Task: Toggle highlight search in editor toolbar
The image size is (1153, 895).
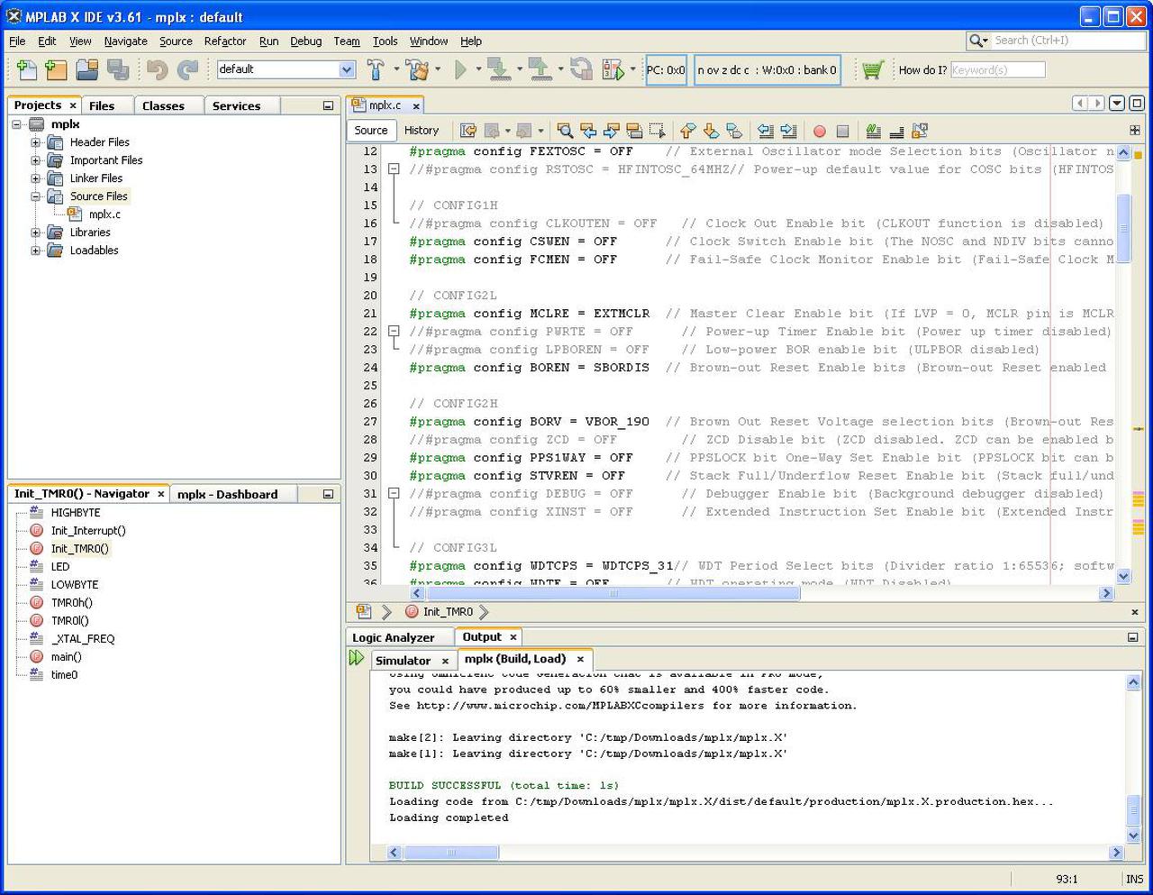Action: tap(634, 131)
